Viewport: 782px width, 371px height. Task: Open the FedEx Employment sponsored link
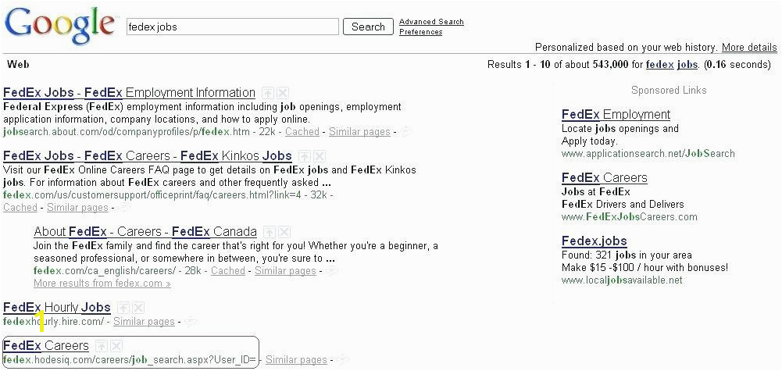pos(616,115)
